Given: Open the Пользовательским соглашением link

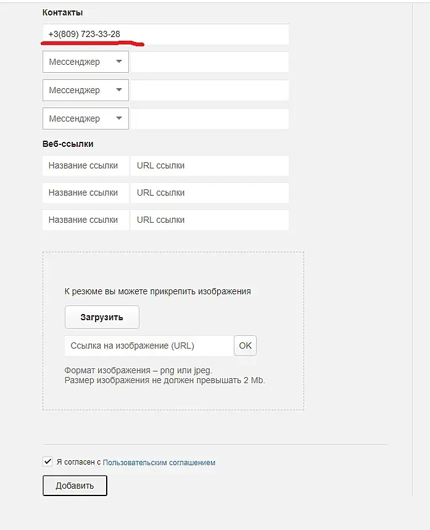Looking at the screenshot, I should (159, 462).
